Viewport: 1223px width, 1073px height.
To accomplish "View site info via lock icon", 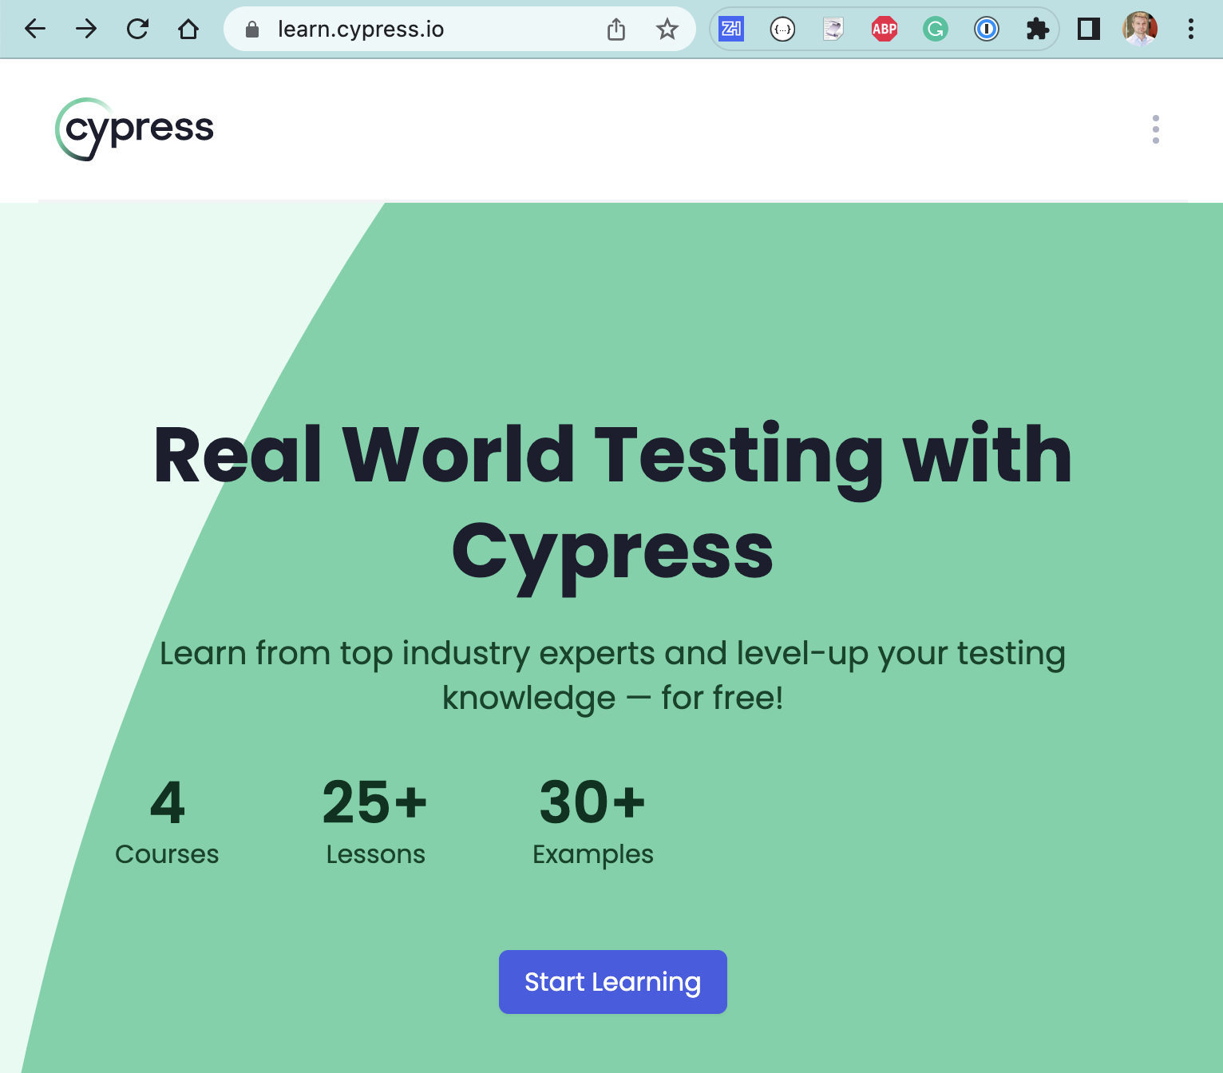I will coord(252,30).
